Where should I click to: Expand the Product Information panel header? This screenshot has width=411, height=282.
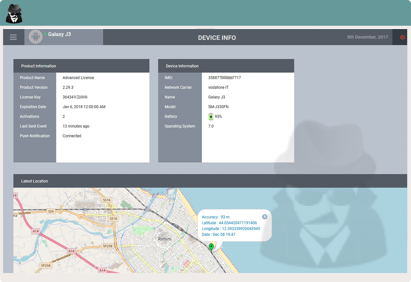pos(38,66)
